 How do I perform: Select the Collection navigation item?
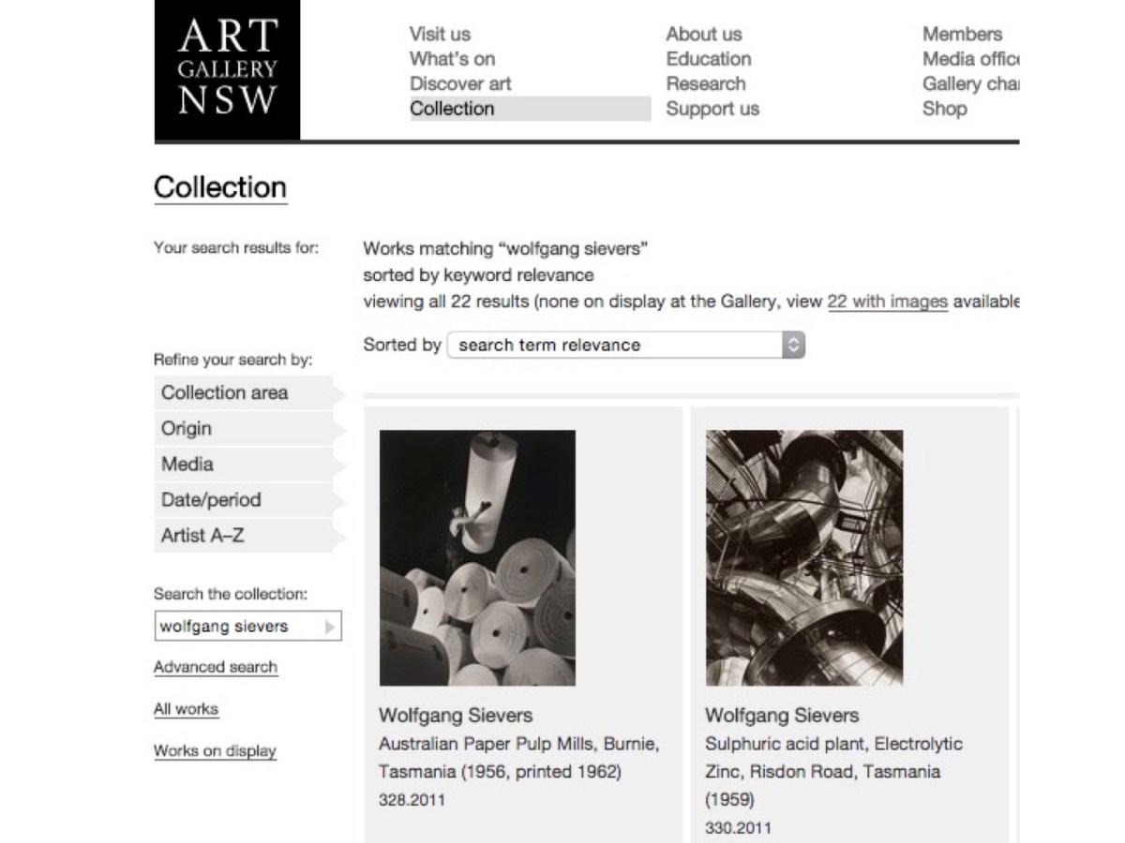click(452, 109)
